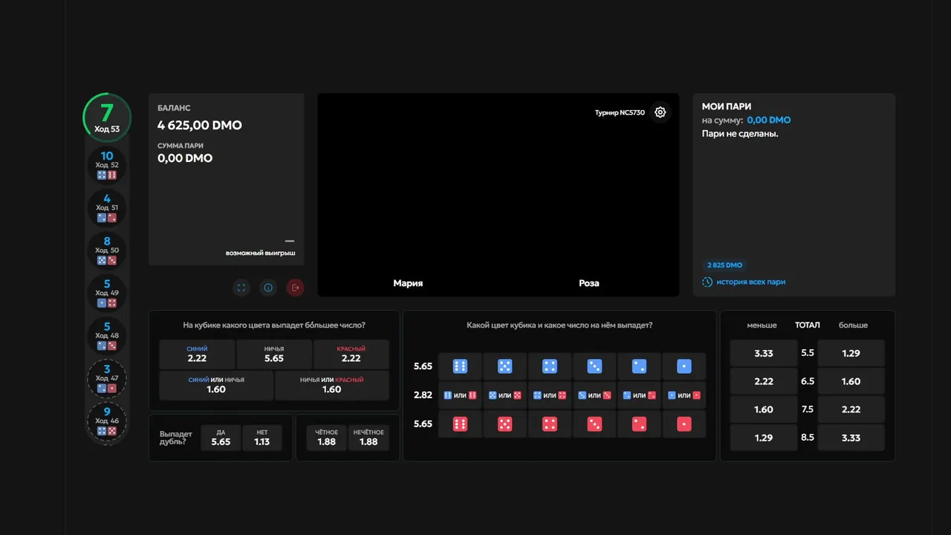Bet on red die showing six

point(460,424)
